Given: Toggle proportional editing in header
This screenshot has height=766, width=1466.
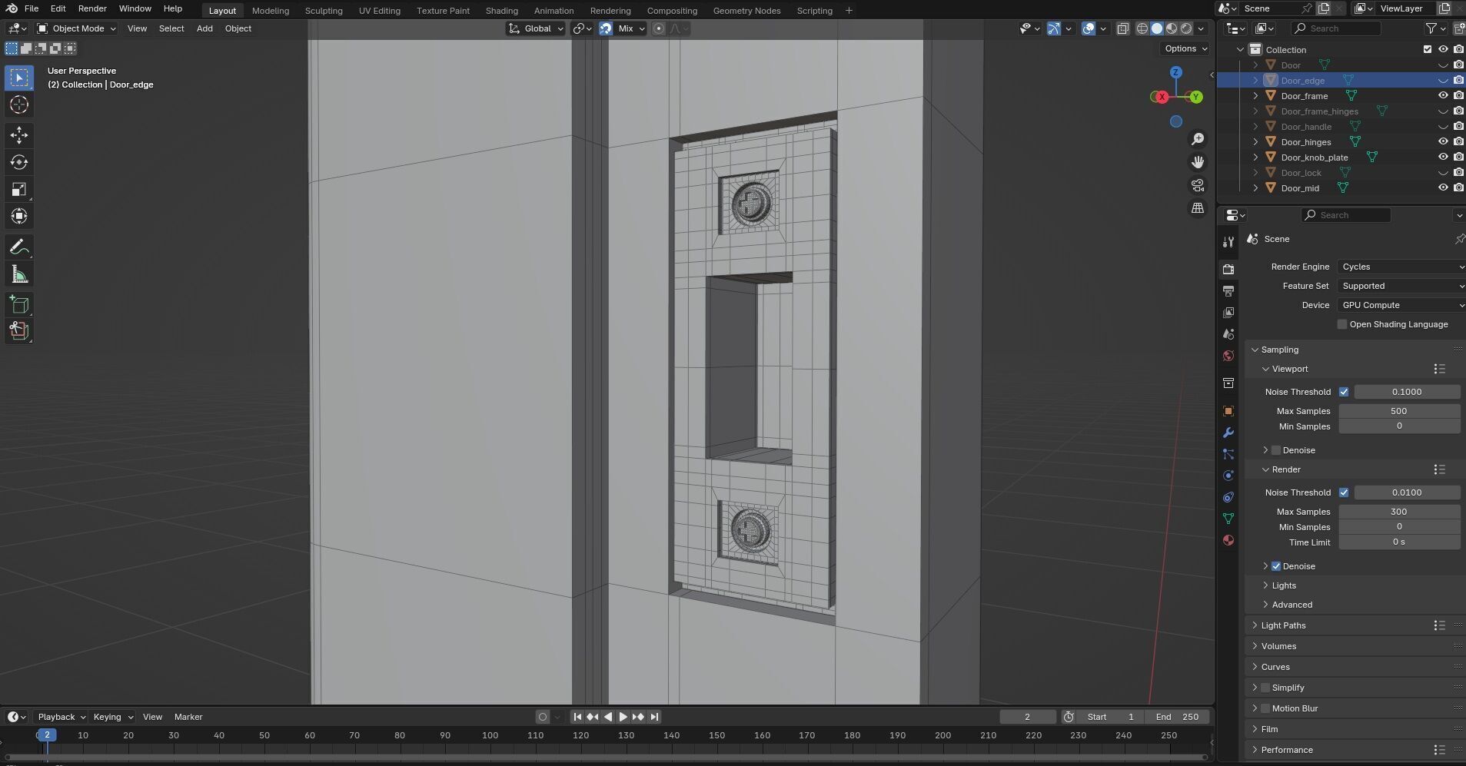Looking at the screenshot, I should [659, 28].
